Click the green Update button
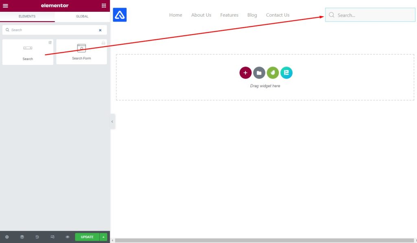The height and width of the screenshot is (243, 417). click(87, 237)
